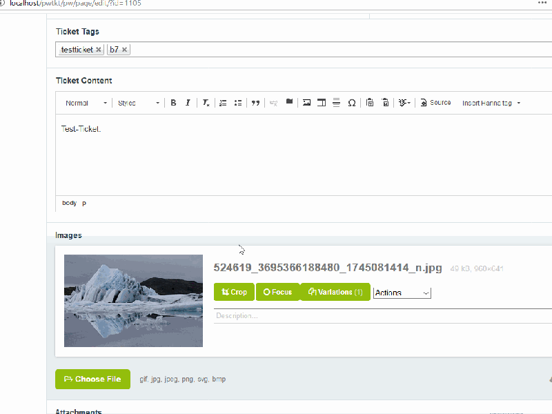The image size is (552, 414).
Task: Open the Insert Hanna tag menu
Action: [x=491, y=102]
